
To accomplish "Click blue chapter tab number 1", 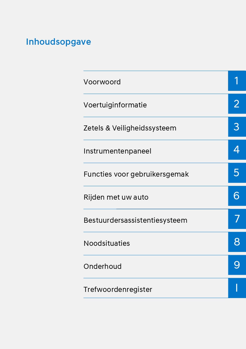I will point(237,81).
